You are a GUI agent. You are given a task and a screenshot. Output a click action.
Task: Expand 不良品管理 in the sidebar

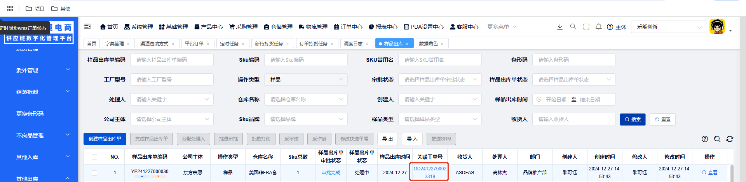(39, 135)
